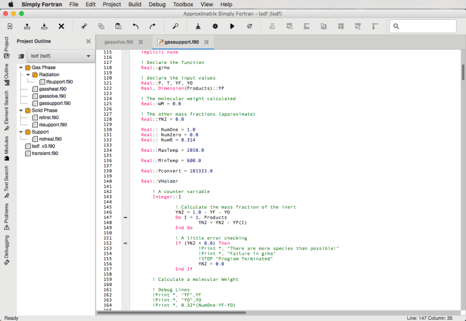
Task: Open the Build menu
Action: pos(135,5)
